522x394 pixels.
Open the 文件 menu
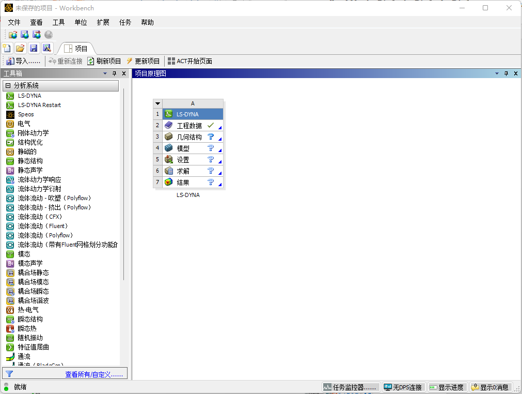pyautogui.click(x=14, y=22)
